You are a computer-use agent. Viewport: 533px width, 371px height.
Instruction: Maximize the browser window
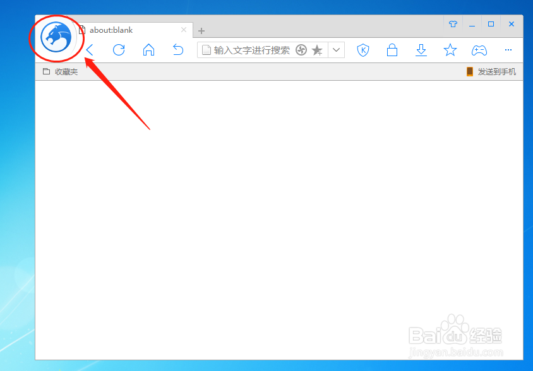491,24
